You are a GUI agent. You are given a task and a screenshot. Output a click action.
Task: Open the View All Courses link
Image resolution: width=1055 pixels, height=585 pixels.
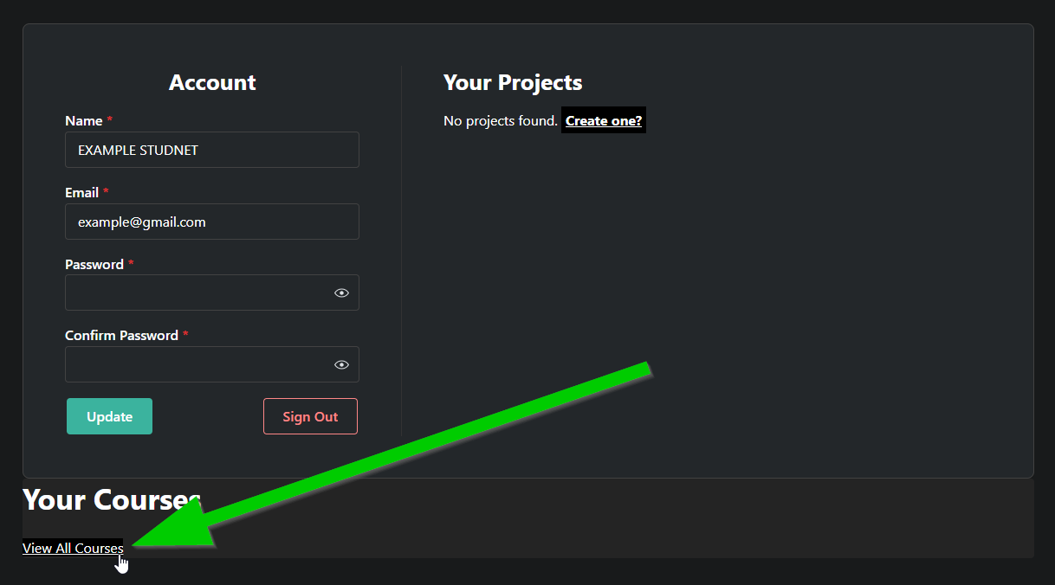[73, 548]
